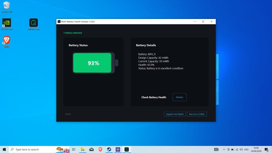Close the Battery Health Checker window
Viewport: 272px width, 153px height.
[211, 22]
